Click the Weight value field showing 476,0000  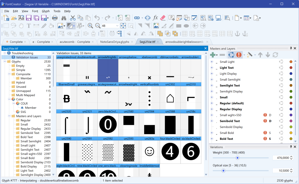pyautogui.click(x=281, y=158)
